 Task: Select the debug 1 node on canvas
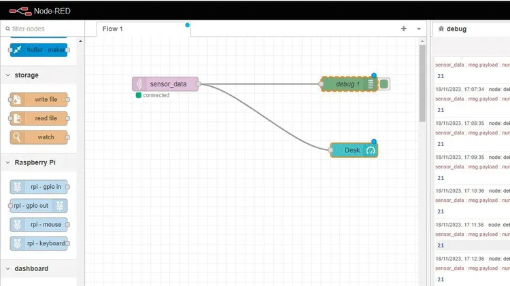pos(349,84)
